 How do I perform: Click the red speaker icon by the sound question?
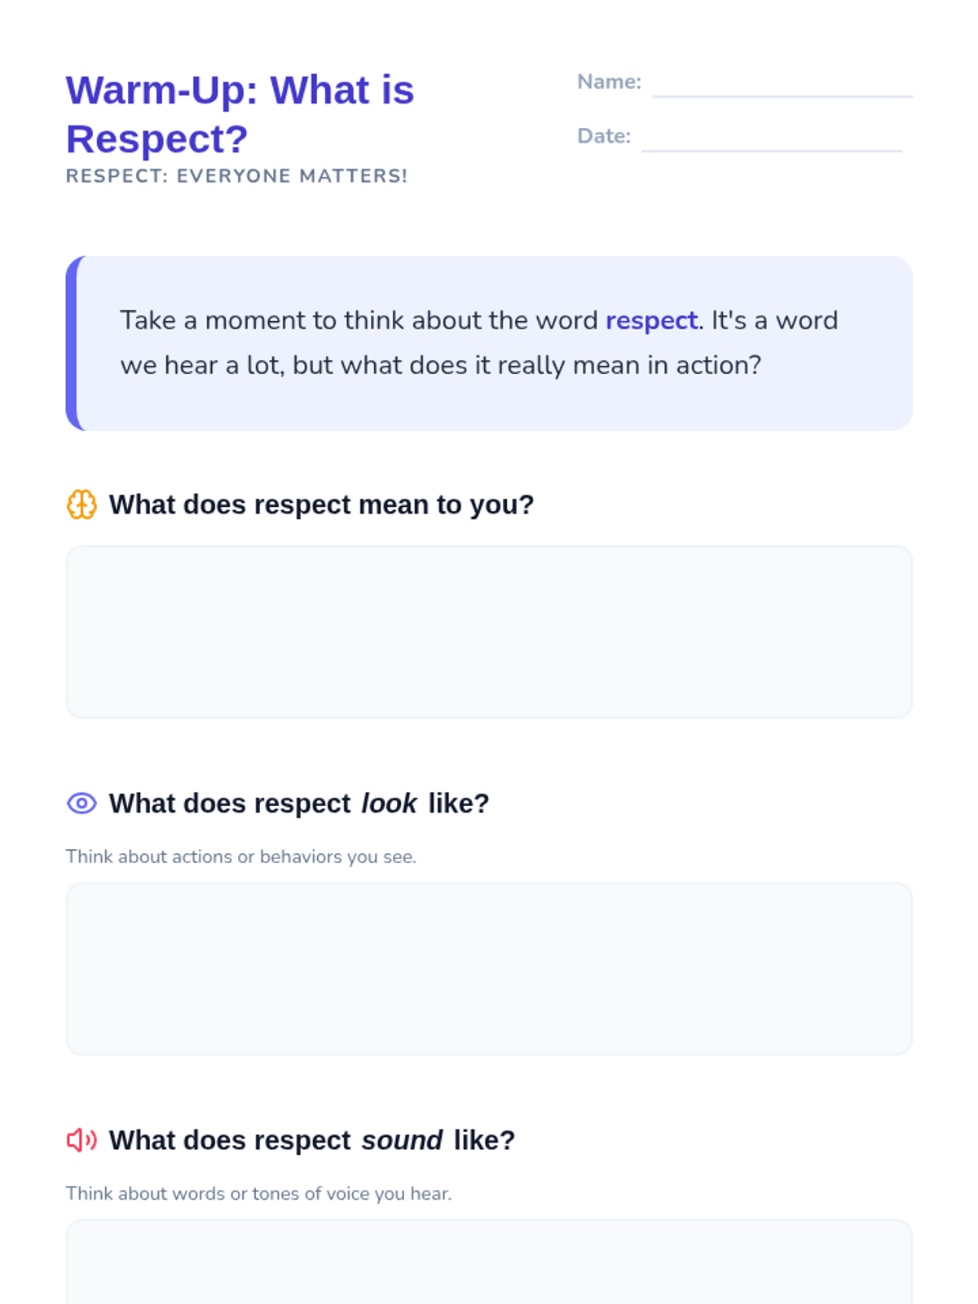point(81,1140)
